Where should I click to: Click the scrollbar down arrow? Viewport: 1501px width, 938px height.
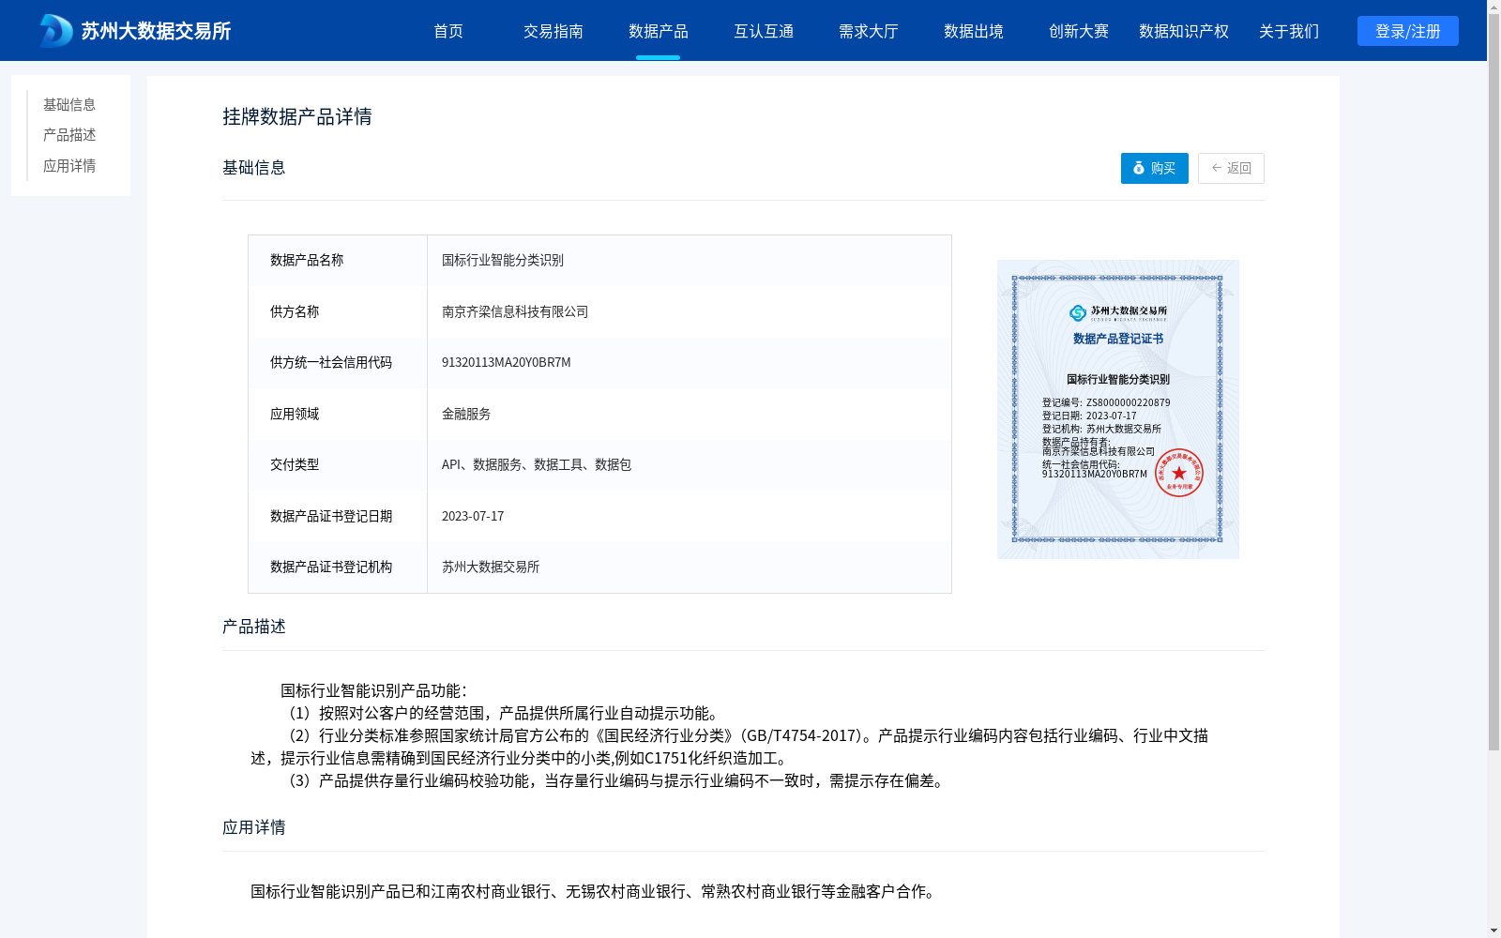[1493, 930]
